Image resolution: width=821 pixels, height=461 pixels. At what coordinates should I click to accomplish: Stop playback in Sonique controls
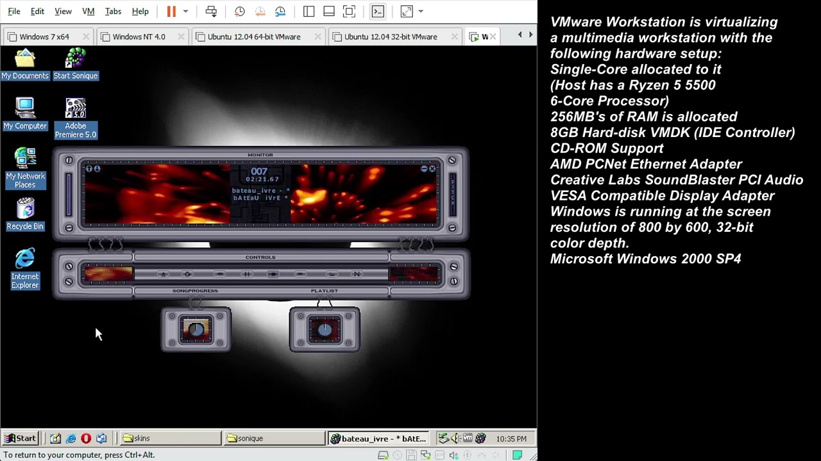(x=273, y=274)
